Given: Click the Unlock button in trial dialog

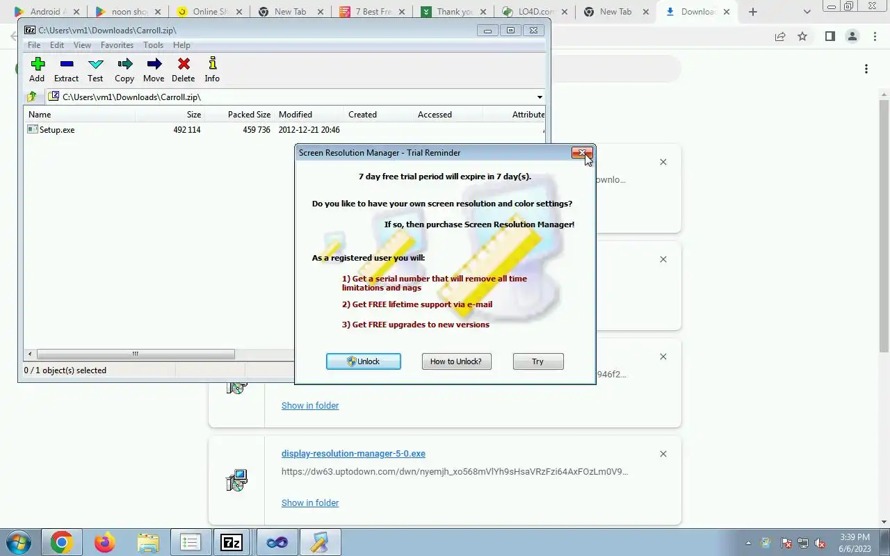Looking at the screenshot, I should click(364, 361).
